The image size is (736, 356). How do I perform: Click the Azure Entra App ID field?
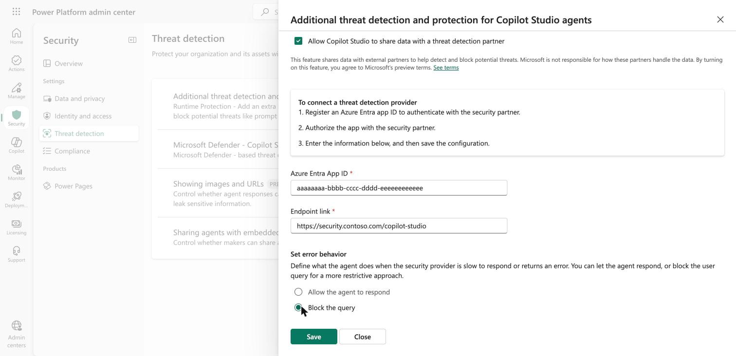coord(399,188)
